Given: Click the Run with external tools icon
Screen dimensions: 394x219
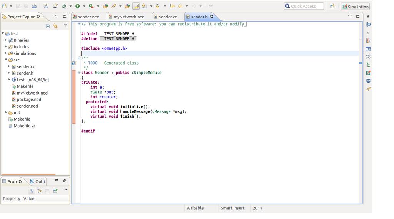Looking at the screenshot, I should pyautogui.click(x=91, y=6).
